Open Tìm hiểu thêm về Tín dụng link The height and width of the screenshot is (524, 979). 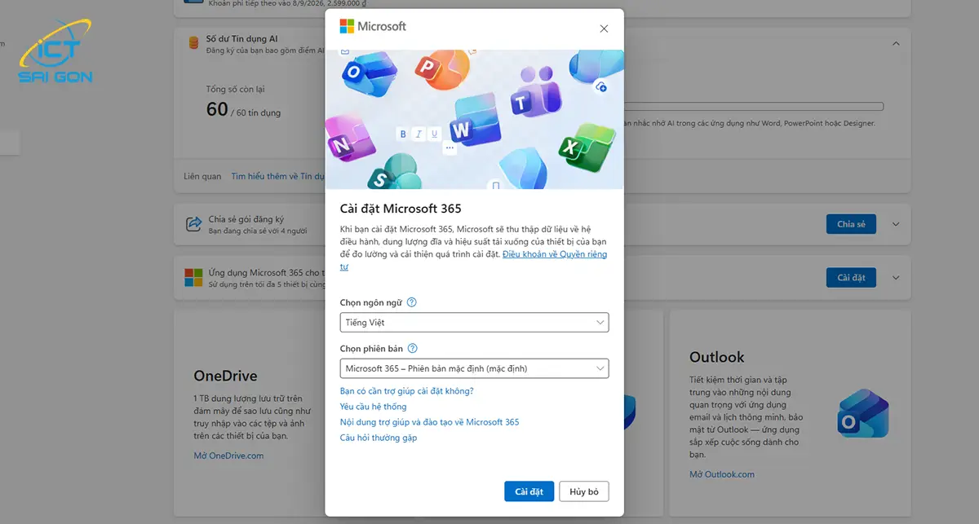tap(278, 176)
